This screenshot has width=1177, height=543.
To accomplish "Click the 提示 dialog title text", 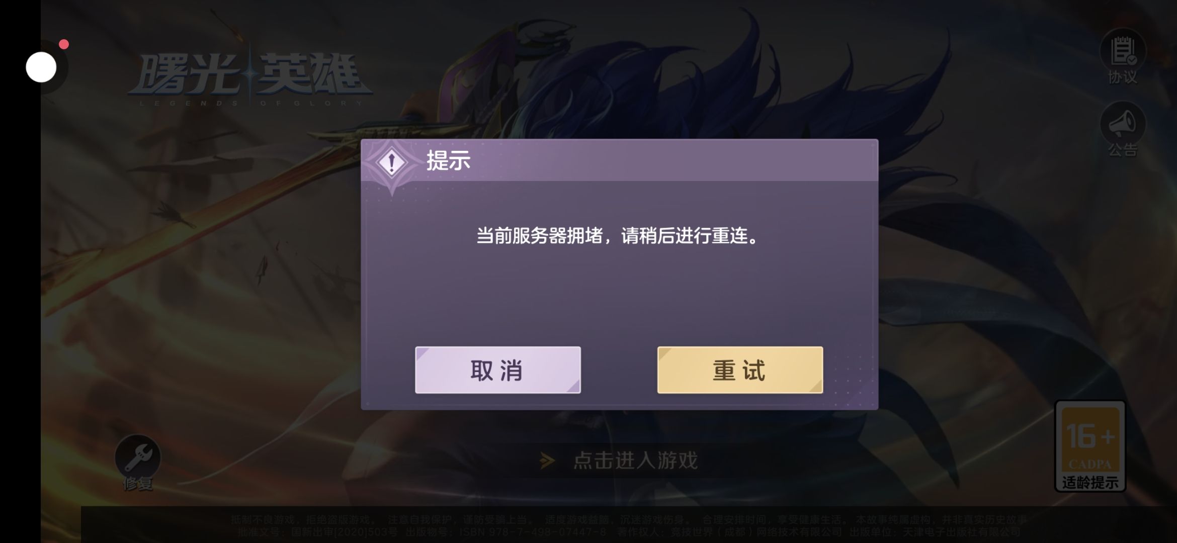I will 448,161.
